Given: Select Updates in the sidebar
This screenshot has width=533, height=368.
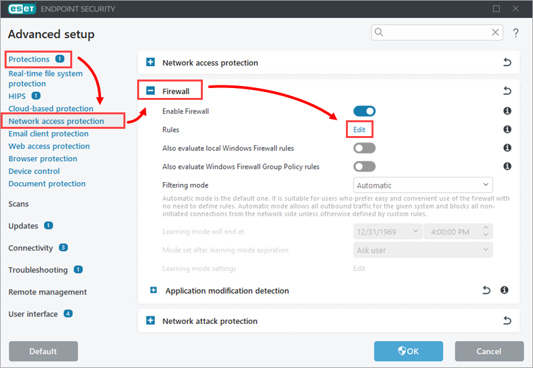Looking at the screenshot, I should [x=24, y=226].
